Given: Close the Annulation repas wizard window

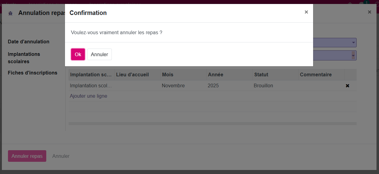Looking at the screenshot, I should click(x=370, y=12).
